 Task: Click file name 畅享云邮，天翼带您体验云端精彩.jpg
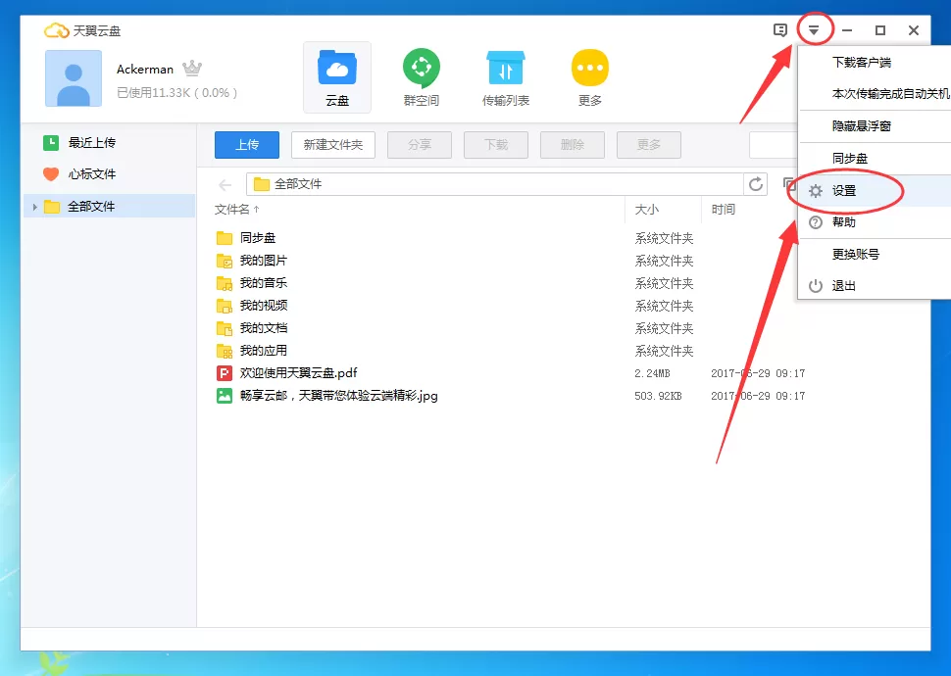[338, 396]
